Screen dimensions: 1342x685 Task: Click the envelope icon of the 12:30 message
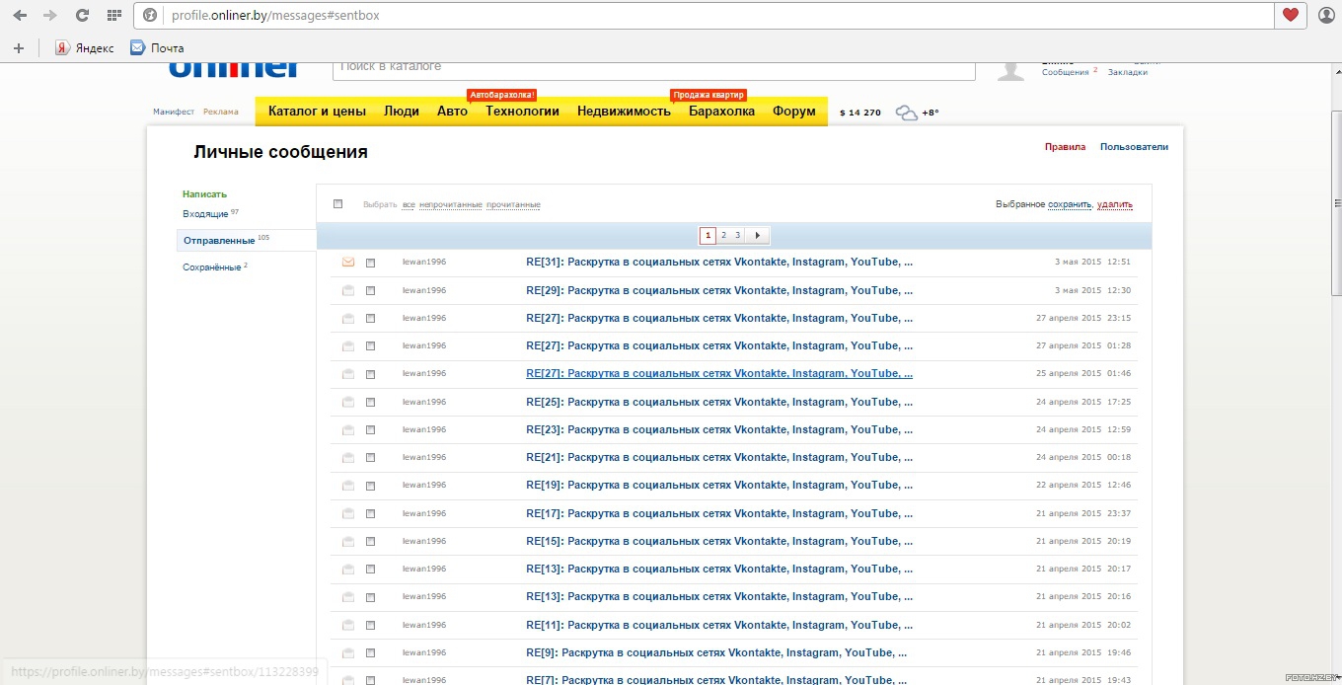(347, 290)
